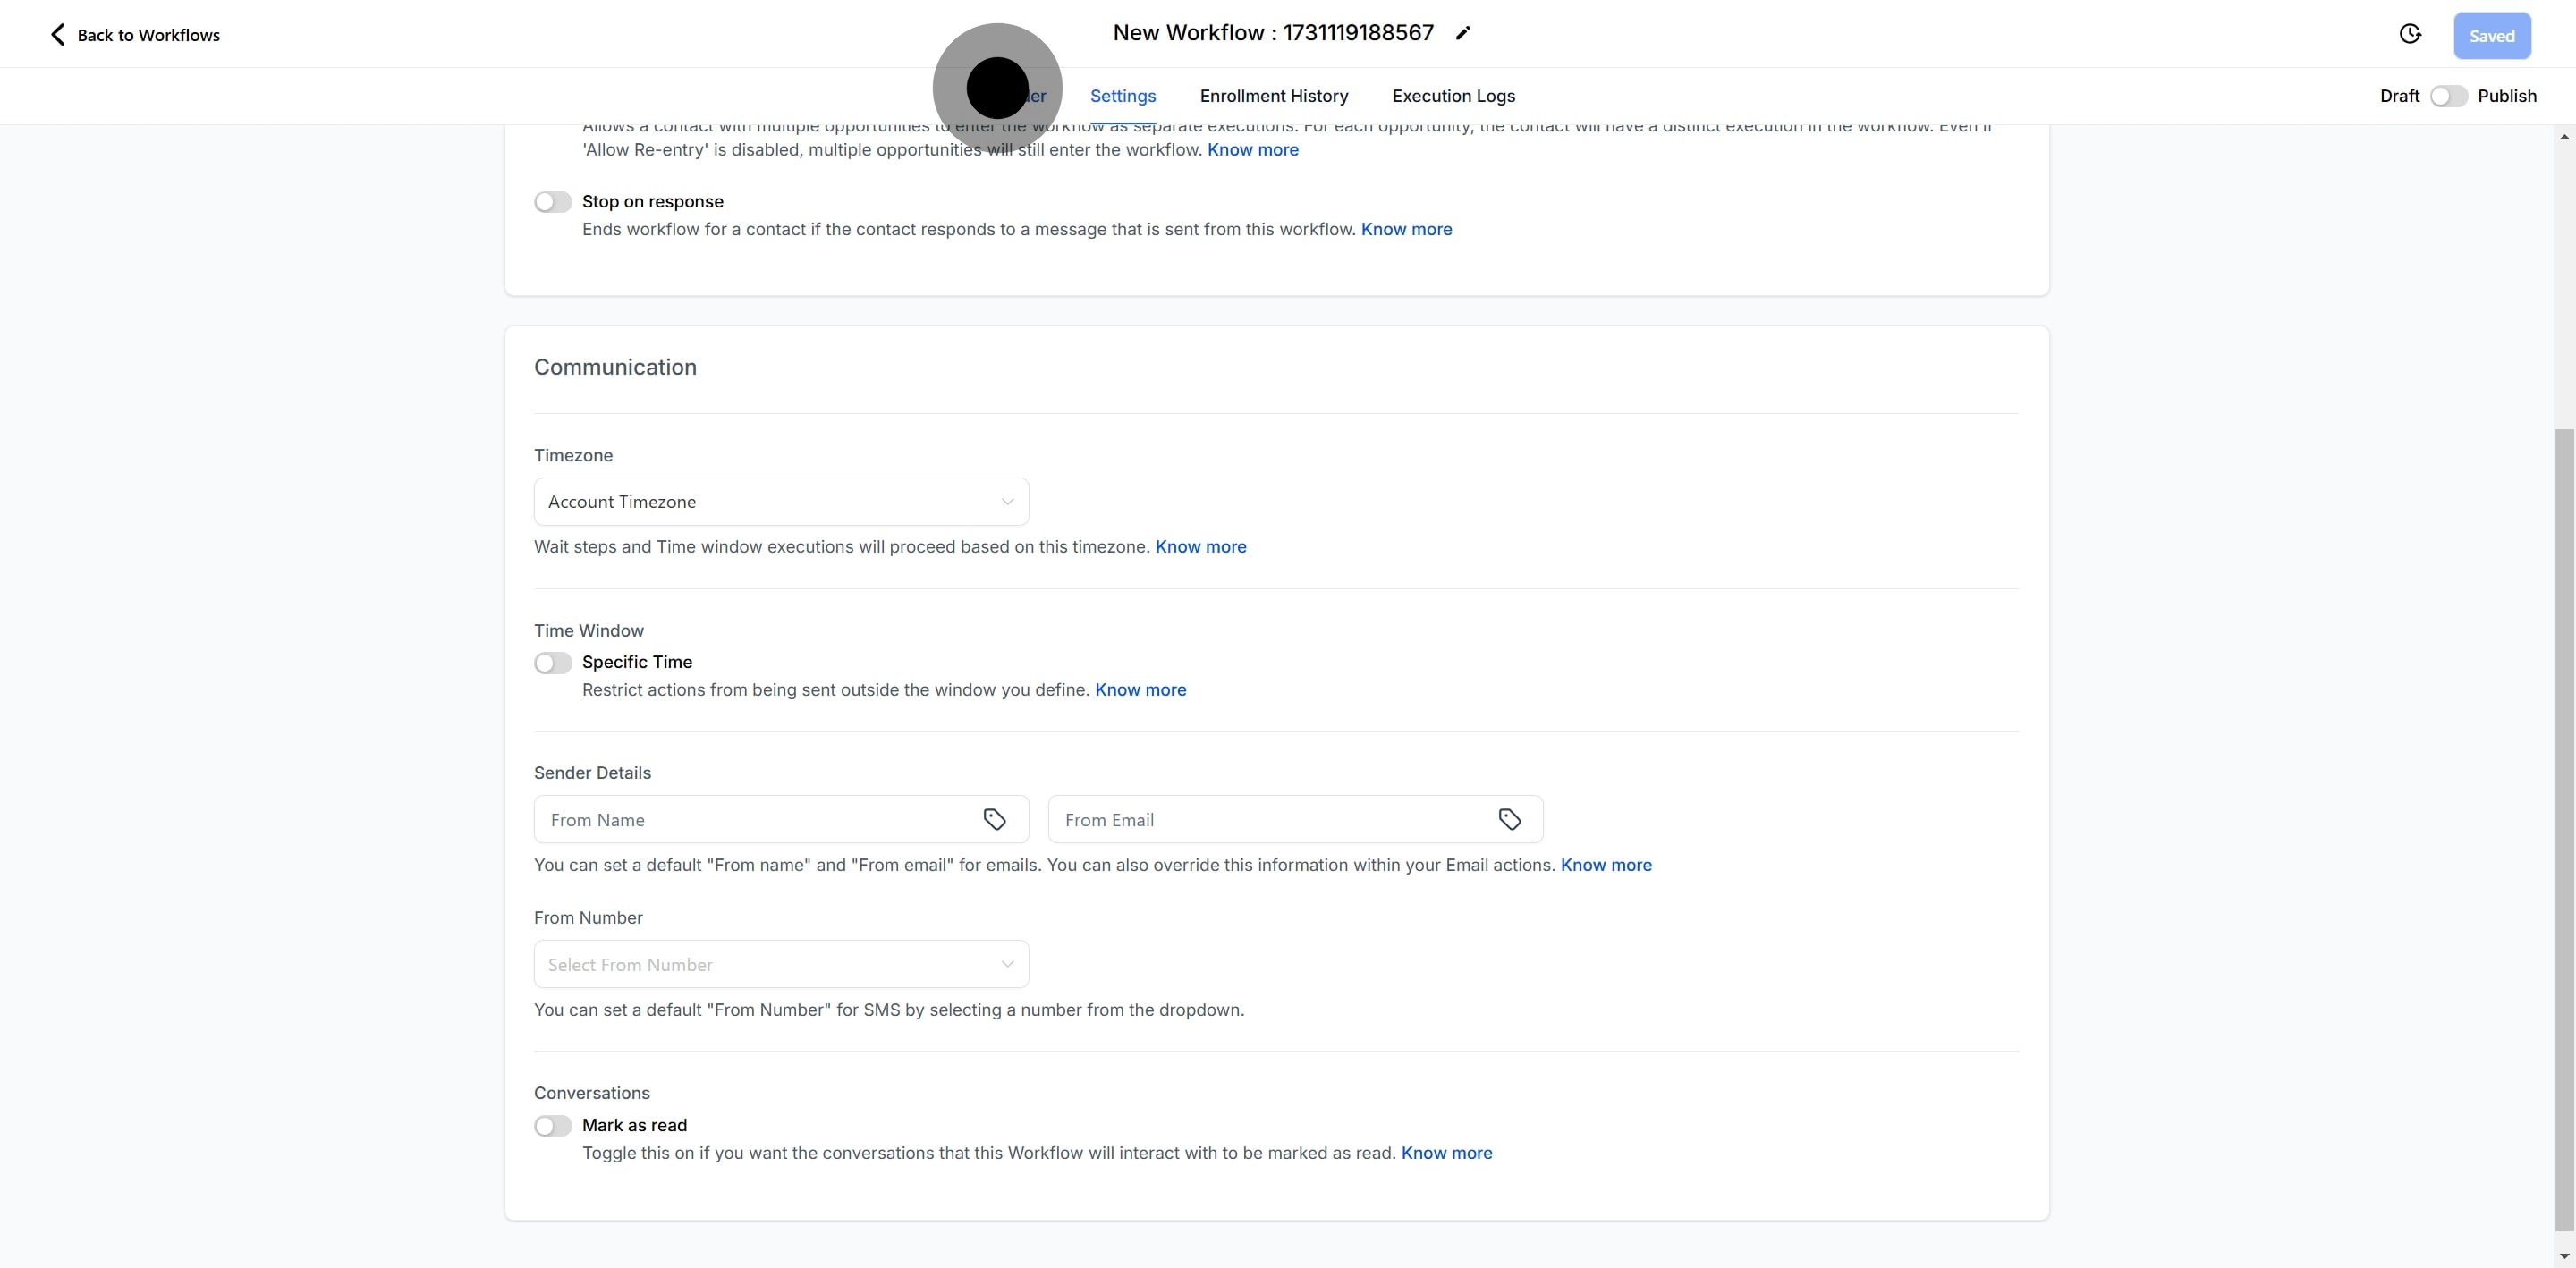Image resolution: width=2576 pixels, height=1268 pixels.
Task: Switch the Draft/Publish toggle to Publish
Action: click(2448, 96)
